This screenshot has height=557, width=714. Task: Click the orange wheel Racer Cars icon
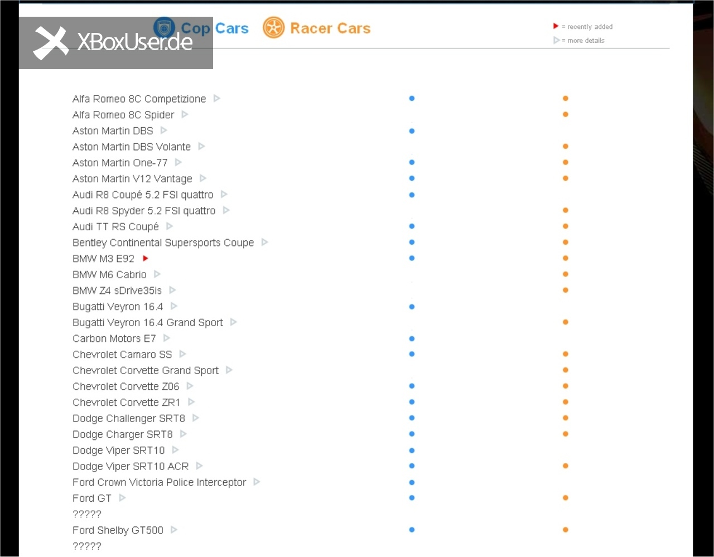273,28
